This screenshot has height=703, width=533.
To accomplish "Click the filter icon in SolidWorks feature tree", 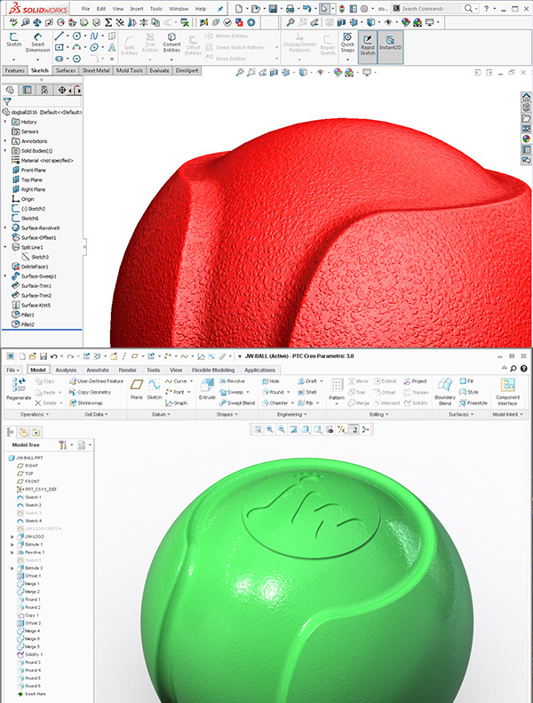I will click(7, 102).
